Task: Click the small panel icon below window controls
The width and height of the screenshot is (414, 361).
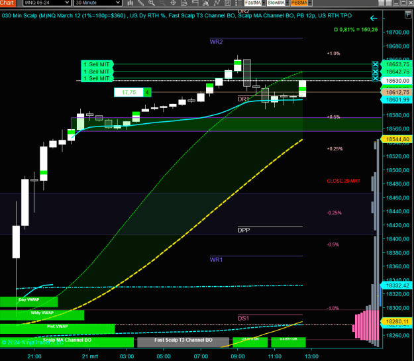Action: [x=408, y=15]
